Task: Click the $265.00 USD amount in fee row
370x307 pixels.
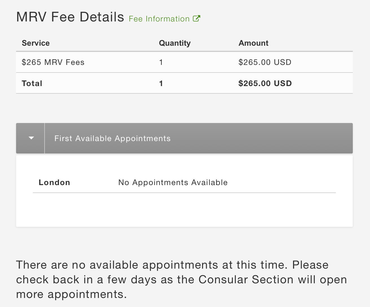Action: [265, 62]
